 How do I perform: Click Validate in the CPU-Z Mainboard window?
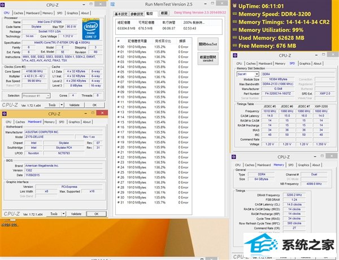(x=76, y=214)
